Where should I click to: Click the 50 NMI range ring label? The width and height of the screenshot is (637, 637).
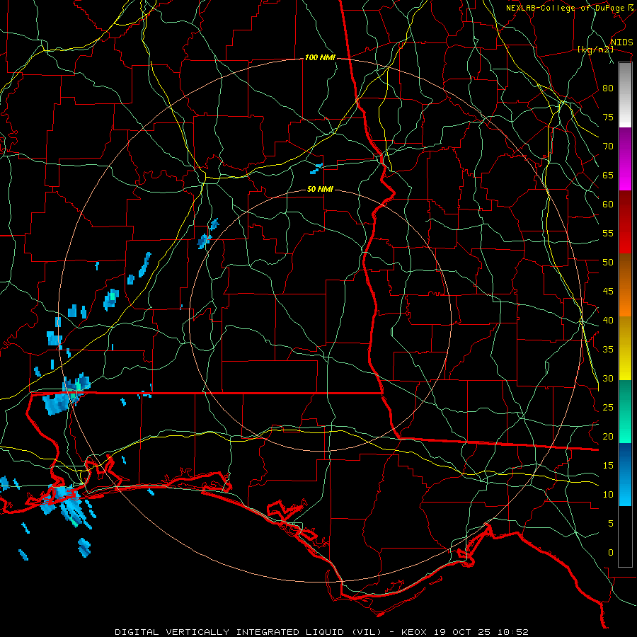click(320, 189)
